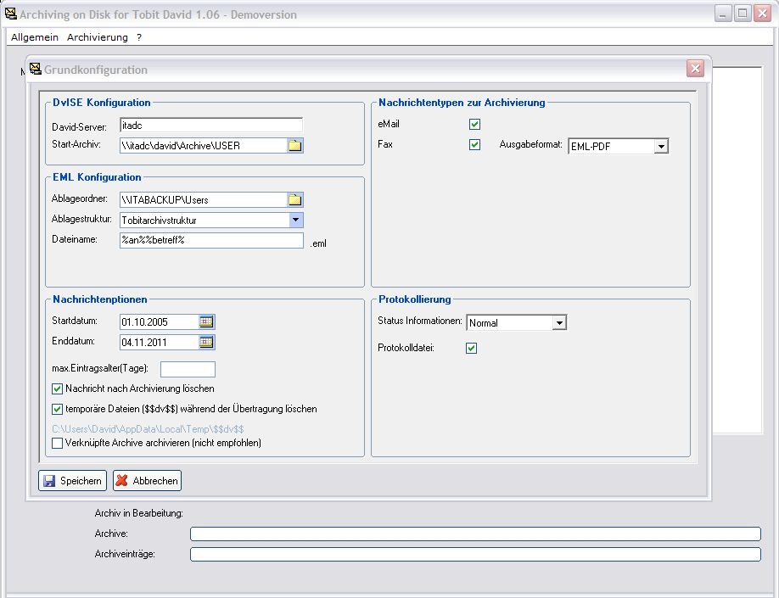Expand the Ablagestruktur dropdown
The height and width of the screenshot is (598, 779).
pyautogui.click(x=295, y=220)
